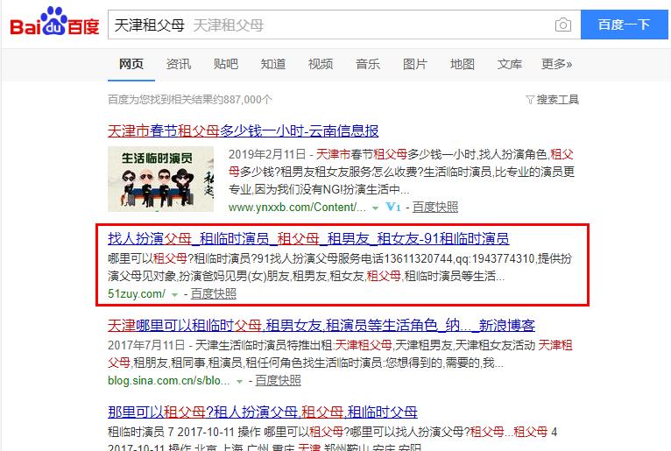Open result titled 那里可以租父母?租人扮演父母
Image resolution: width=671 pixels, height=451 pixels.
pos(262,412)
